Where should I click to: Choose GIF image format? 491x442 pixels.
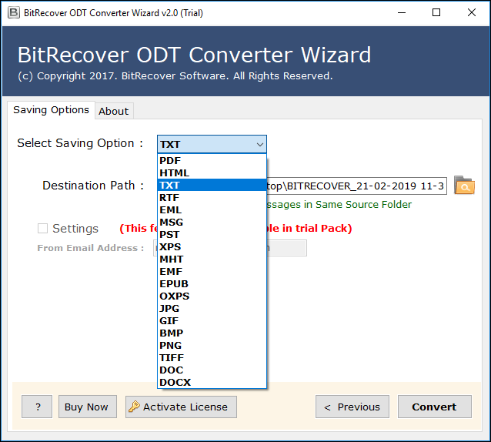click(212, 321)
